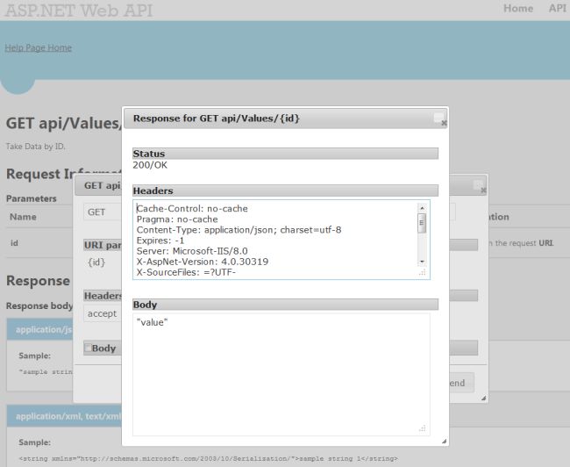Click the 'Content-Type: application/json' header line
The image size is (570, 467).
click(239, 230)
